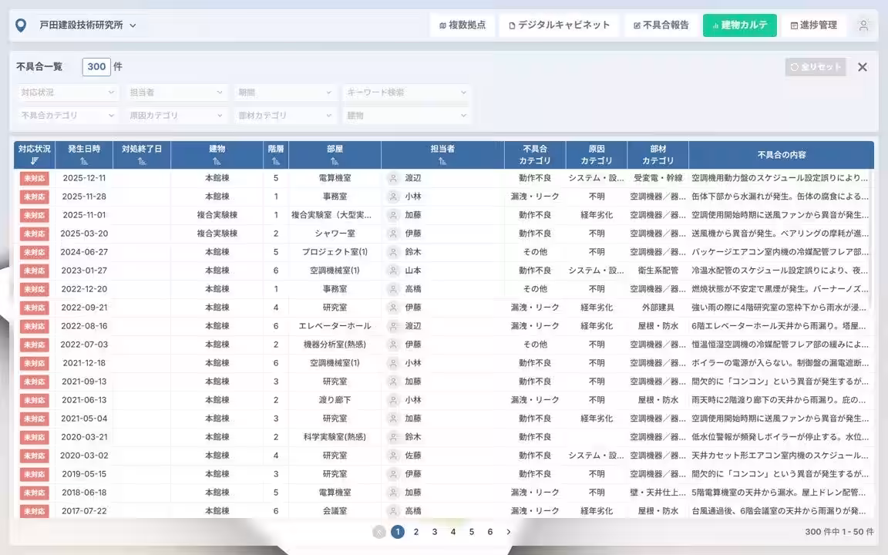The height and width of the screenshot is (555, 888).
Task: Go to page 3
Action: [x=435, y=532]
